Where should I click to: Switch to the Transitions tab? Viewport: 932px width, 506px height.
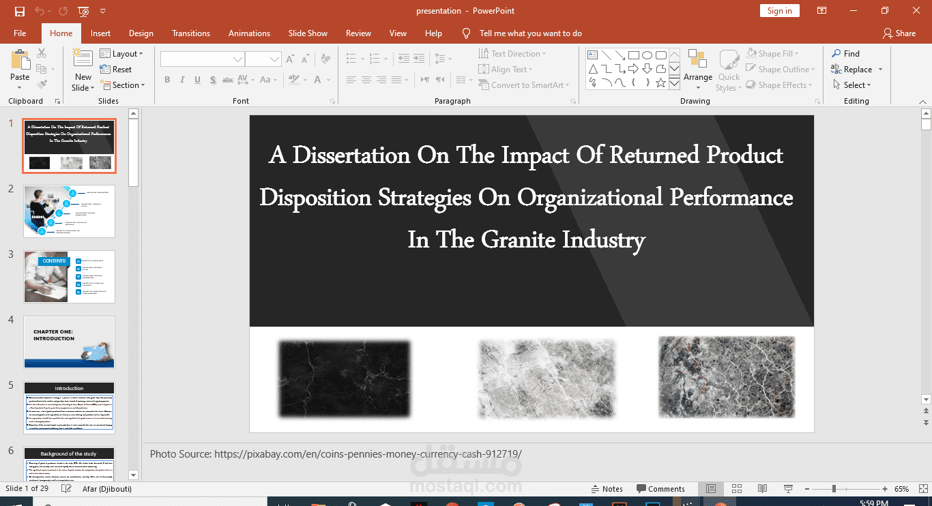[x=191, y=33]
